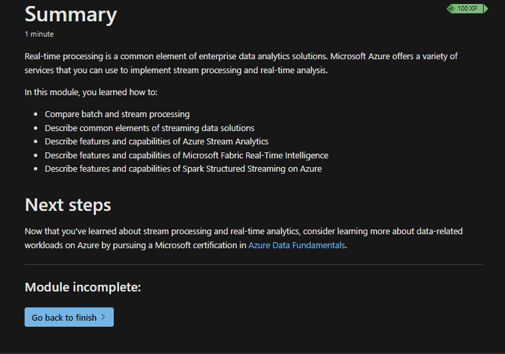Click the Microsoft Fabric Real-Time Intelligence item
Viewport: 505px width, 354px height.
[186, 156]
